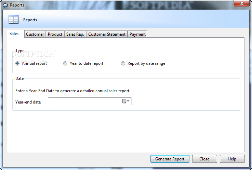
Task: Click the 'Reports' heading next to the table icon
Action: coord(30,20)
